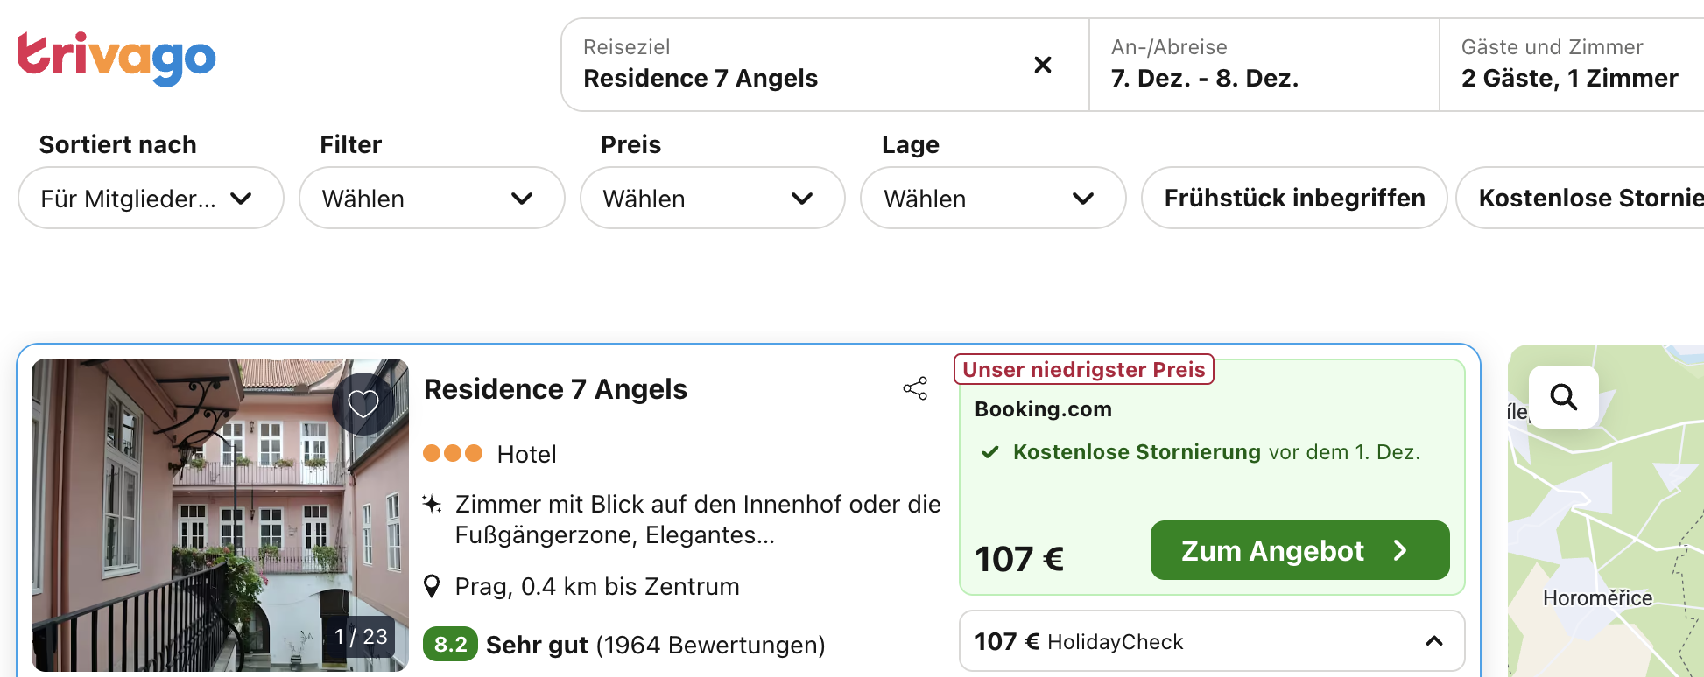The height and width of the screenshot is (677, 1704).
Task: Click the sparkle highlights icon
Action: click(x=432, y=504)
